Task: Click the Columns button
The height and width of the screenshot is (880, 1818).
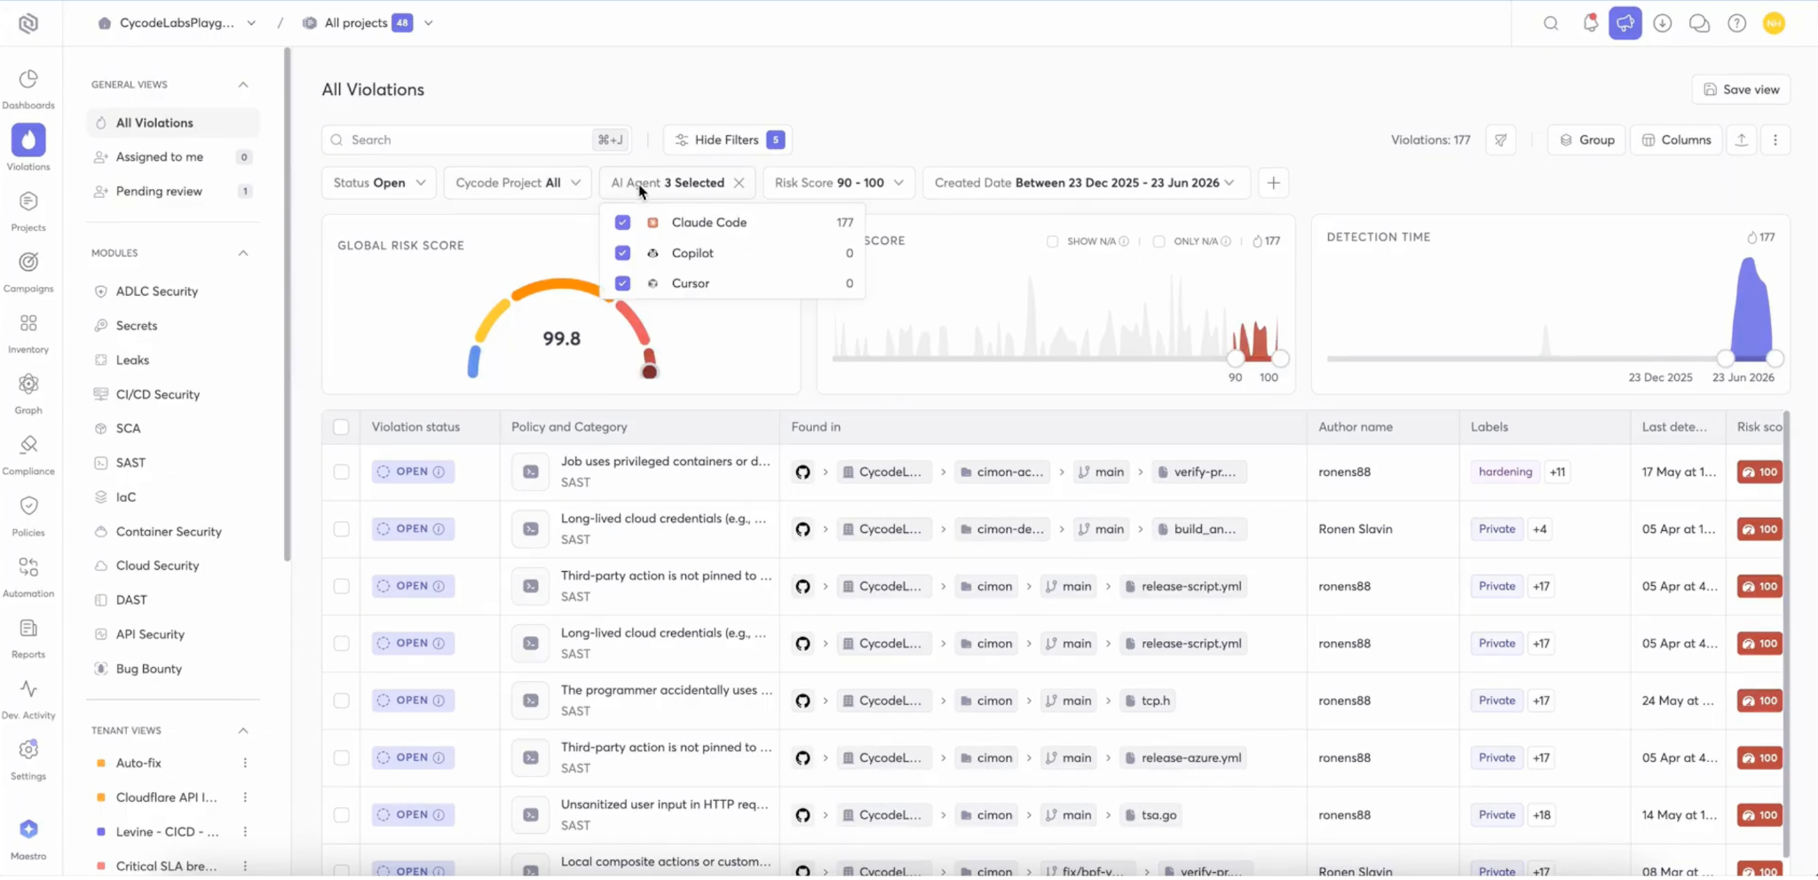Action: 1676,139
